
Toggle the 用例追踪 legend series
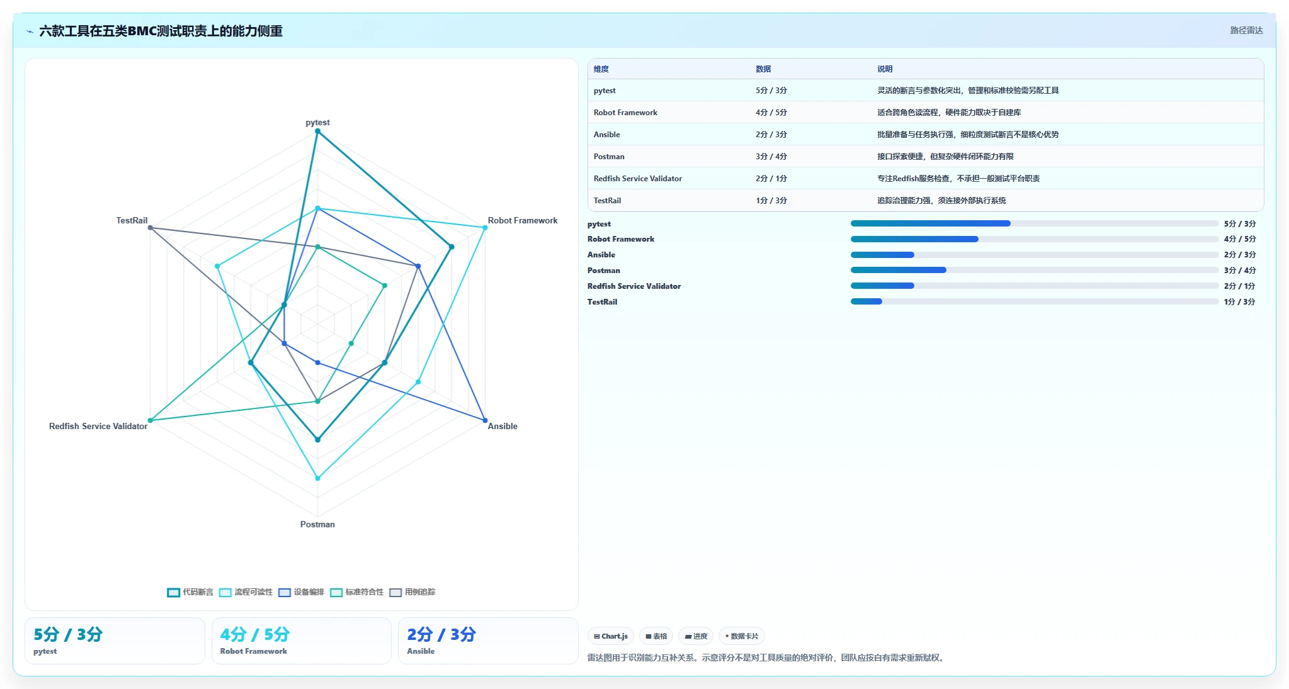pos(412,592)
